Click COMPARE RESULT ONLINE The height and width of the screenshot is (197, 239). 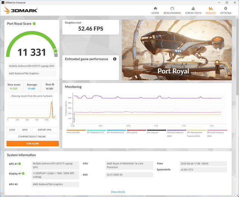click(32, 136)
